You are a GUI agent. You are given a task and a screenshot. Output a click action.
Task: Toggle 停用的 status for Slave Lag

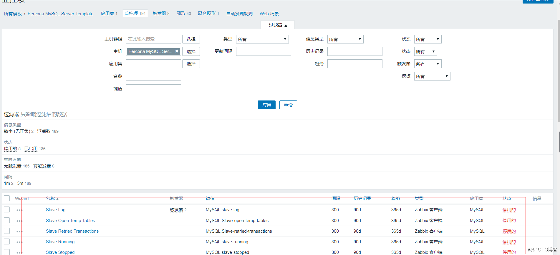point(509,210)
